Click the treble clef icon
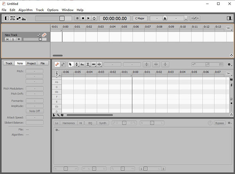The width and height of the screenshot is (235, 174). coord(57,72)
